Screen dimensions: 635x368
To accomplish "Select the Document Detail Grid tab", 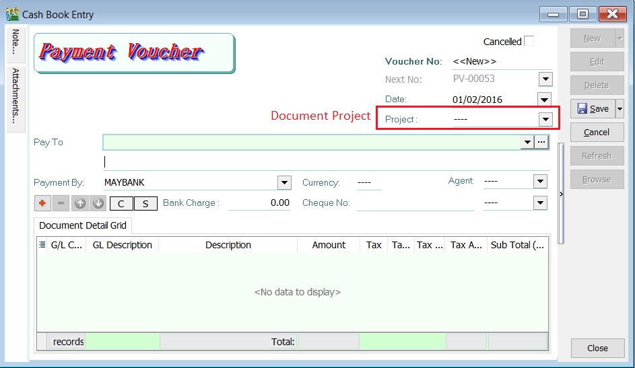I will [x=83, y=225].
